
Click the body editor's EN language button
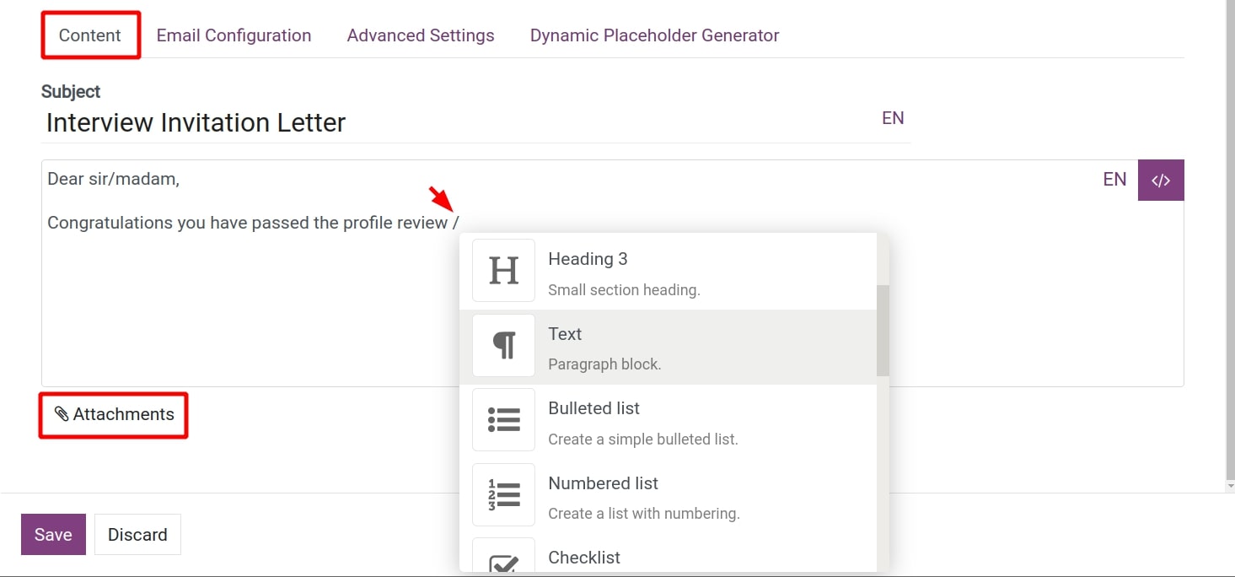pos(1114,179)
